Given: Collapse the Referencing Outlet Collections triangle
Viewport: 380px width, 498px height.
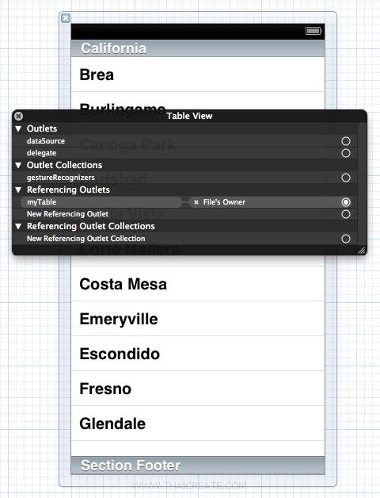Looking at the screenshot, I should pyautogui.click(x=18, y=227).
